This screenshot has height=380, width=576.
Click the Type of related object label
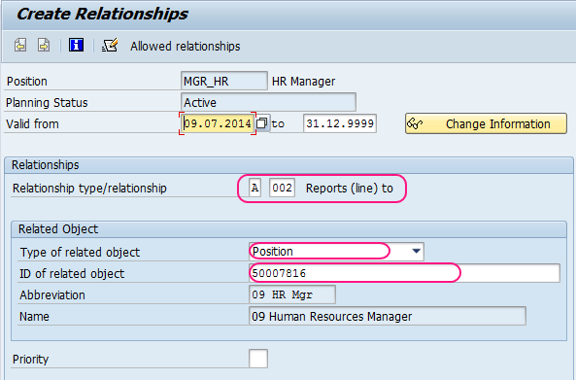(x=80, y=252)
